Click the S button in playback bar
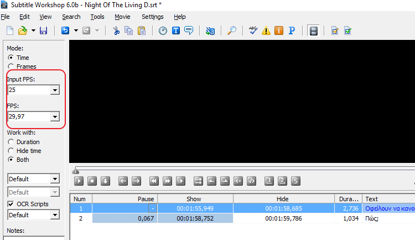Image resolution: width=415 pixels, height=240 pixels. click(x=295, y=181)
